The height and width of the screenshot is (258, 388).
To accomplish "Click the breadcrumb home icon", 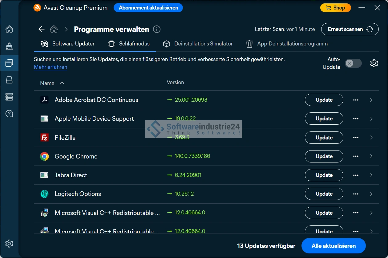I will click(54, 29).
